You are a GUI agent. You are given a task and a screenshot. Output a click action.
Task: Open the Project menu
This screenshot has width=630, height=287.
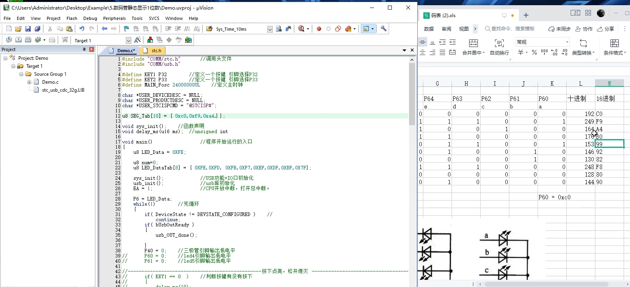pyautogui.click(x=53, y=18)
